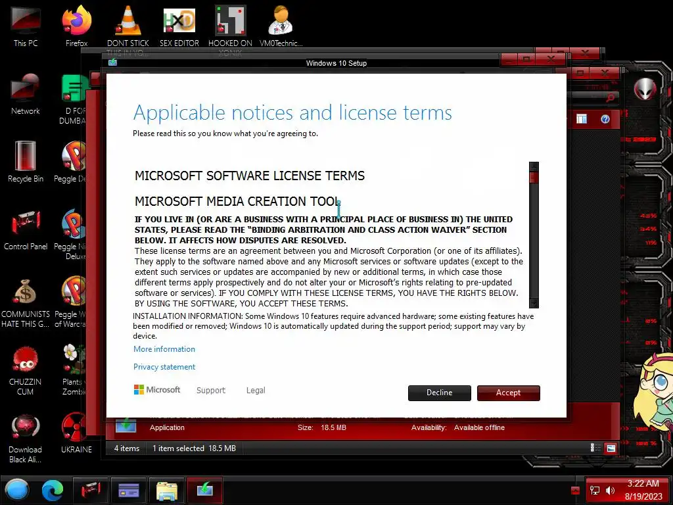Click the 'Applicable notices and license terms' title

tap(292, 112)
